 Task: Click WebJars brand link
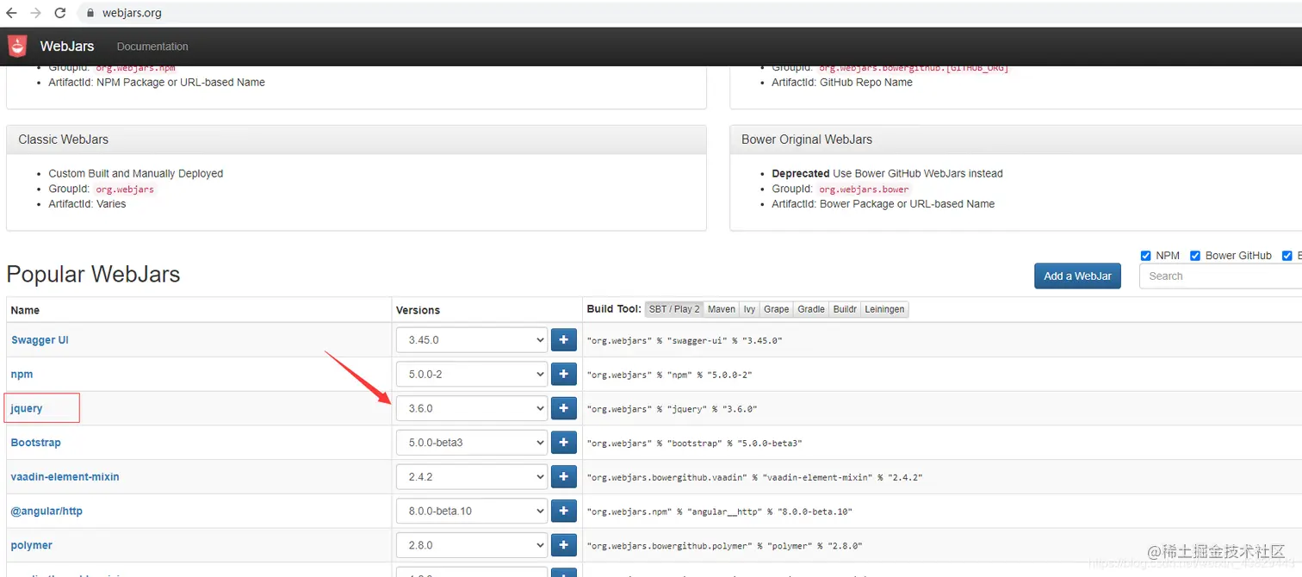67,47
